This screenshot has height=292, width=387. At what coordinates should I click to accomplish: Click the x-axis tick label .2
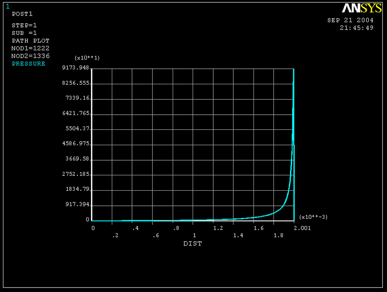point(115,236)
